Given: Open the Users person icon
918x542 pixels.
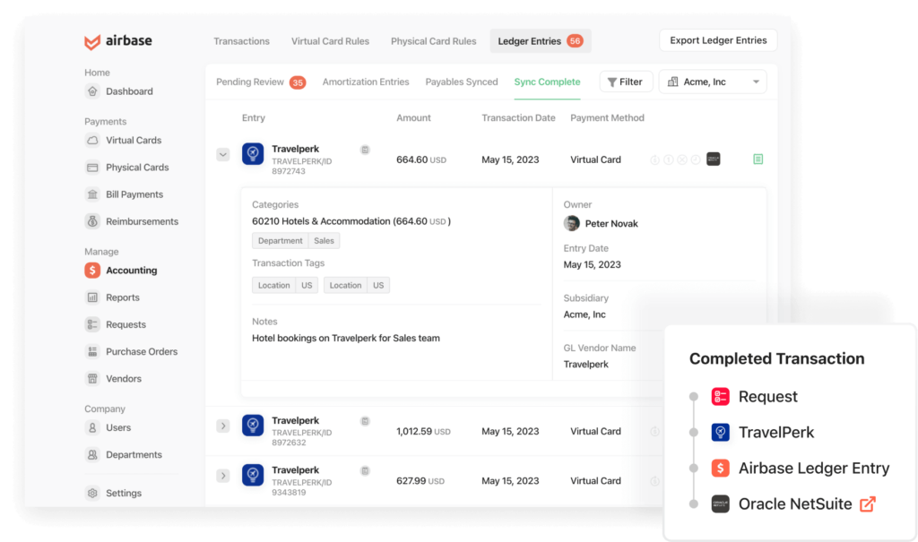Looking at the screenshot, I should 92,428.
